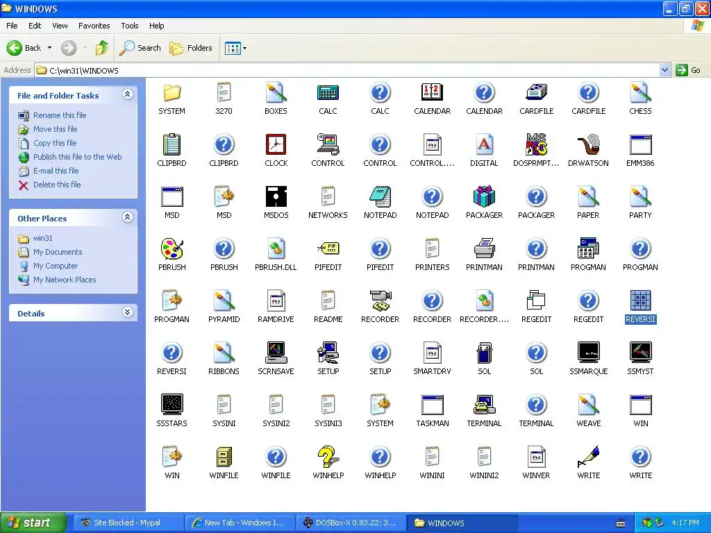Select the WINFILE file cabinet icon
Image resolution: width=711 pixels, height=533 pixels.
(x=224, y=457)
